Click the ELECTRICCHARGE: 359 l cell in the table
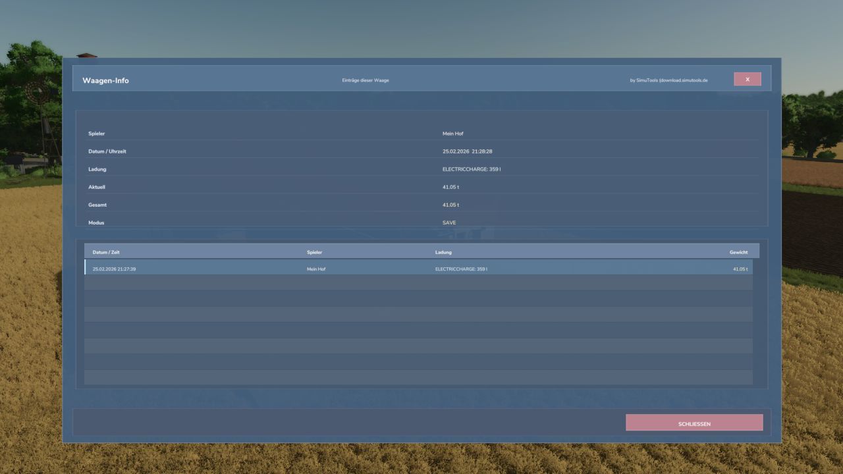The image size is (843, 474). pyautogui.click(x=461, y=268)
